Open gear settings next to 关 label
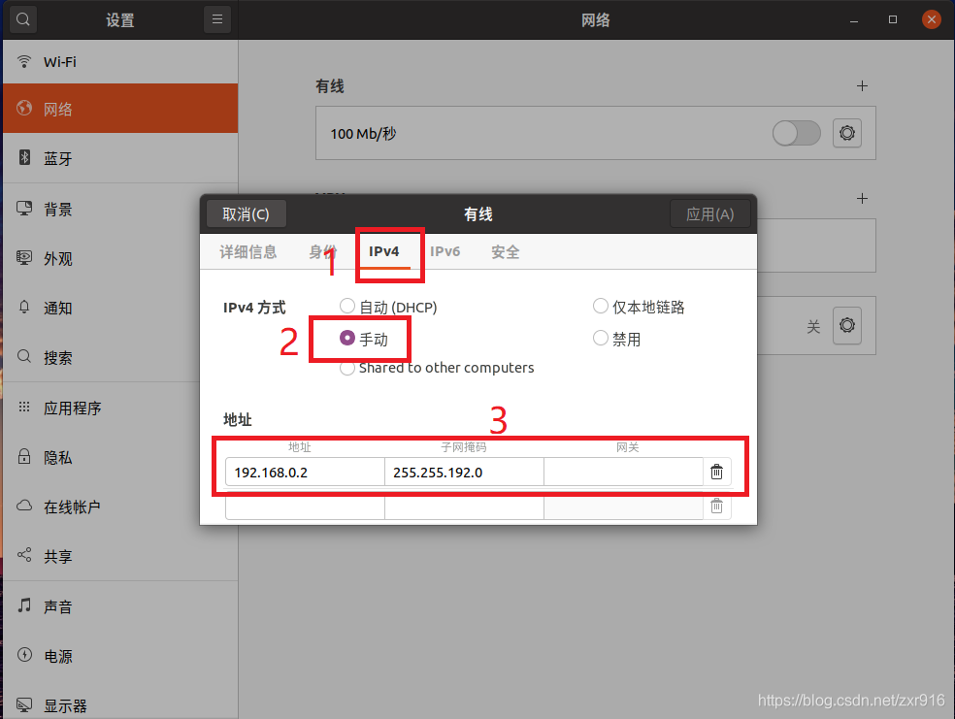The height and width of the screenshot is (719, 955). (x=846, y=325)
